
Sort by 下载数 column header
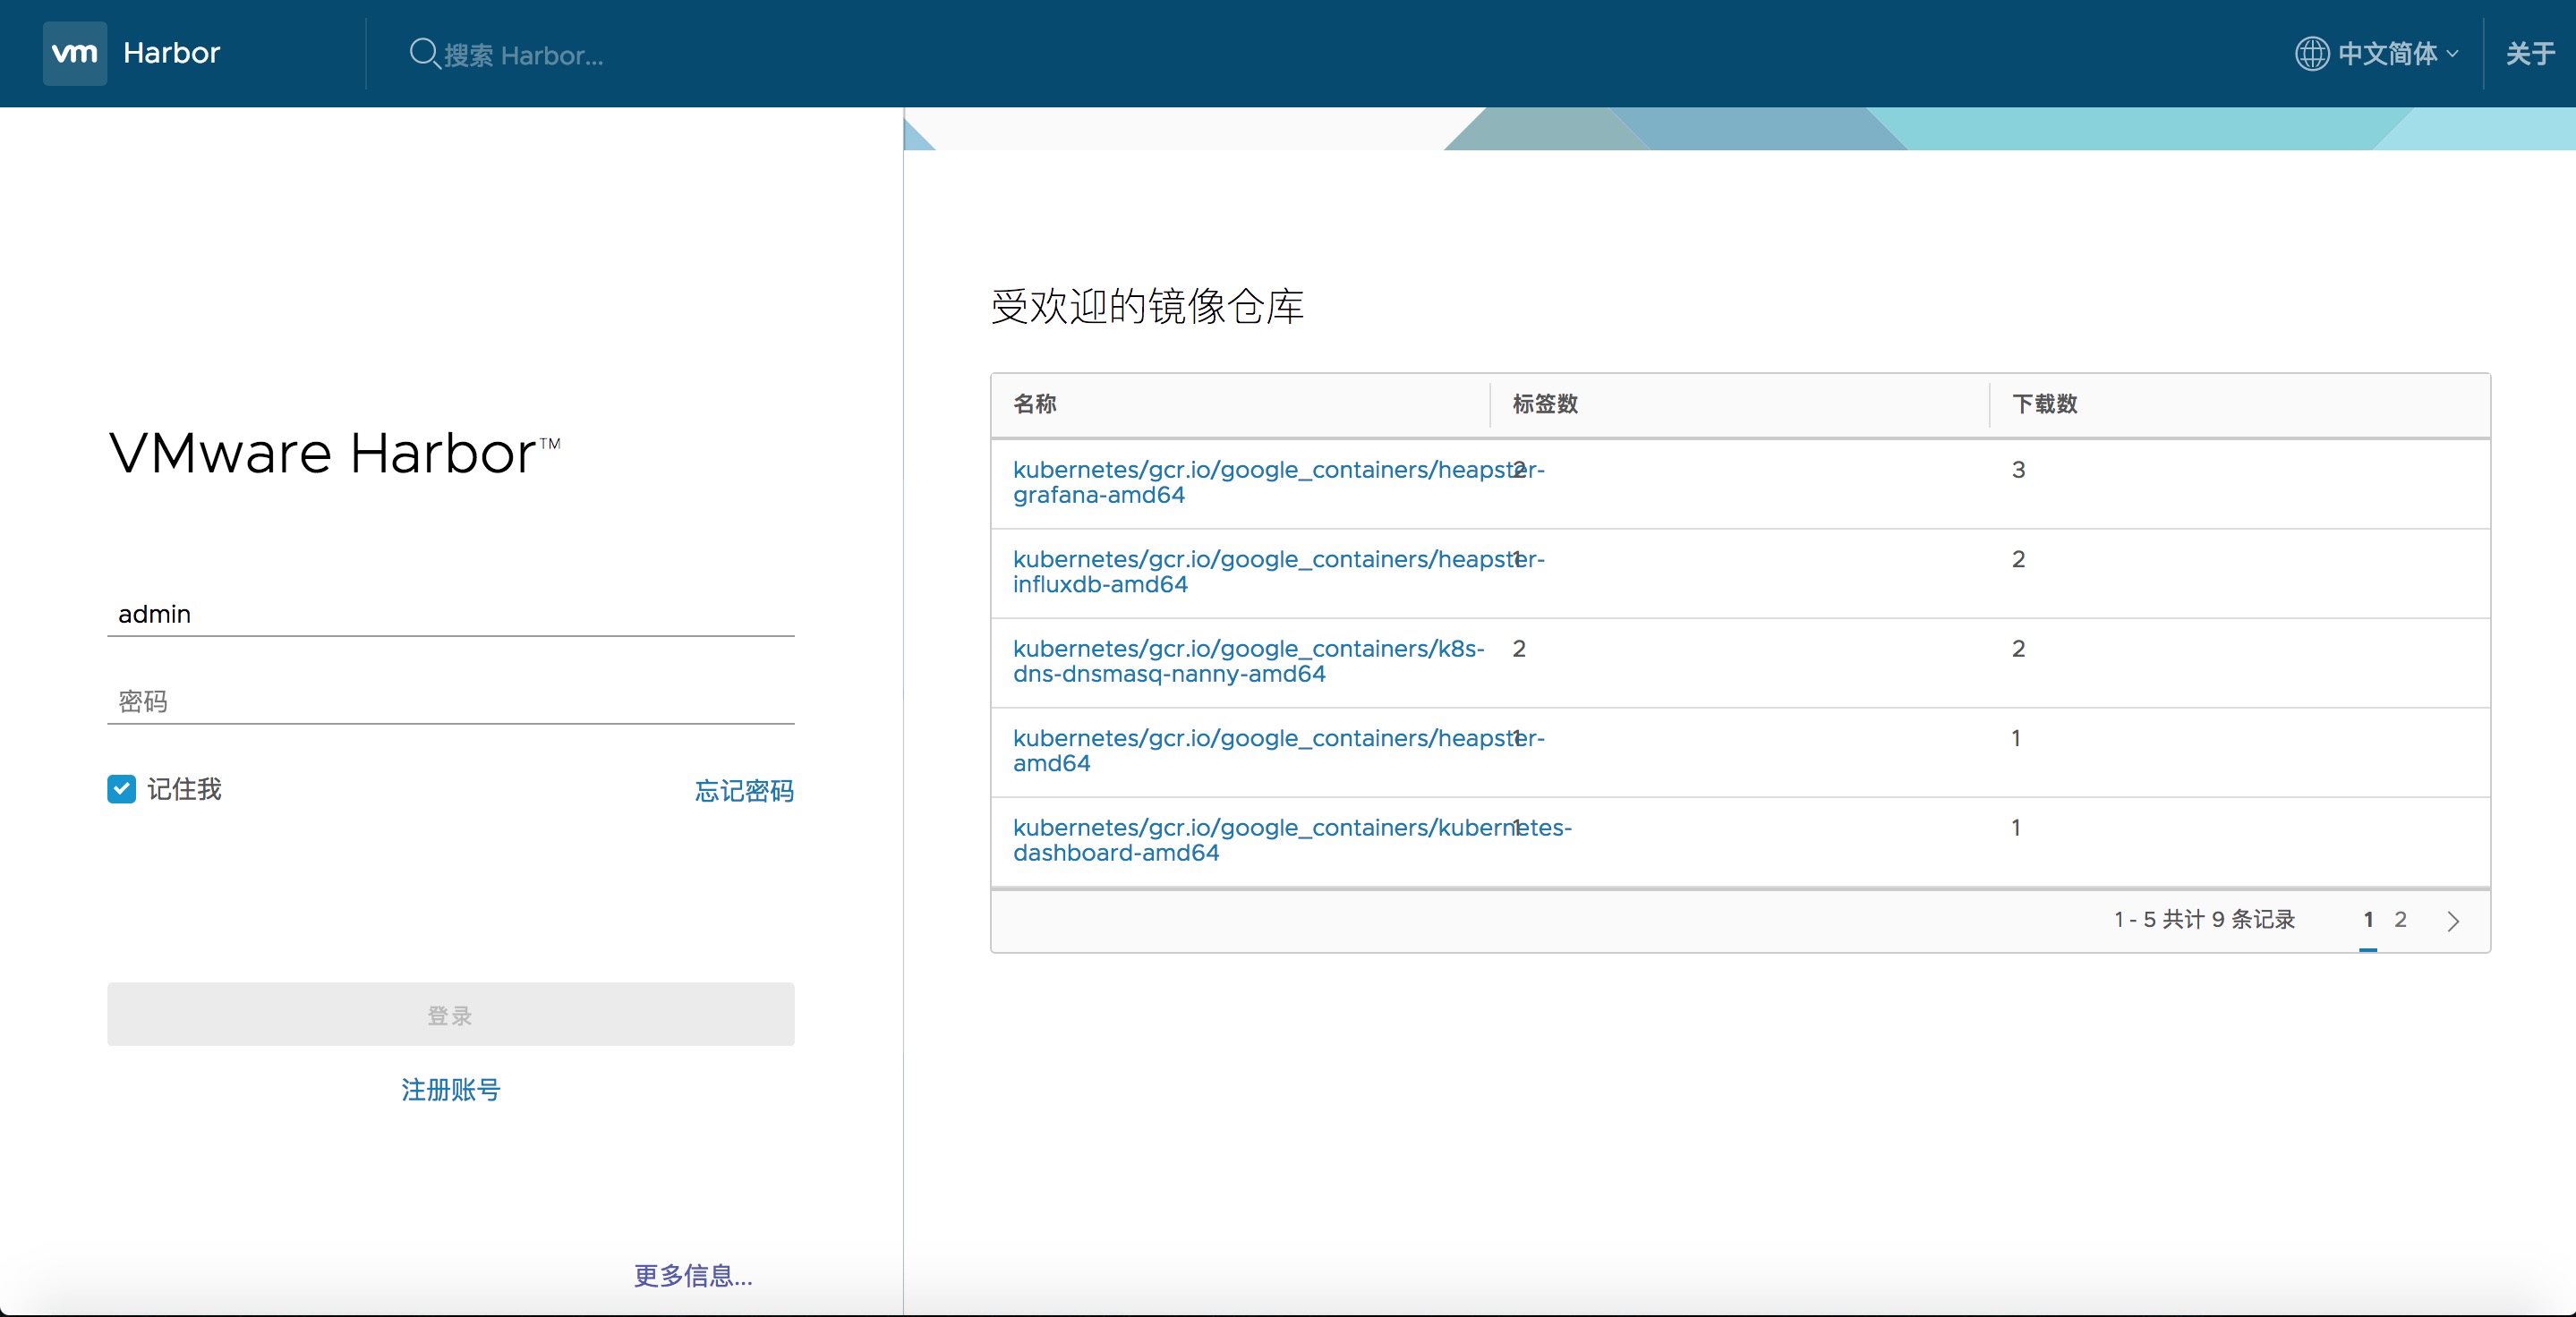(2044, 404)
